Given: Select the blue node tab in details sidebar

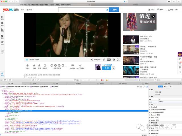Looking at the screenshot, I should click(160, 86).
